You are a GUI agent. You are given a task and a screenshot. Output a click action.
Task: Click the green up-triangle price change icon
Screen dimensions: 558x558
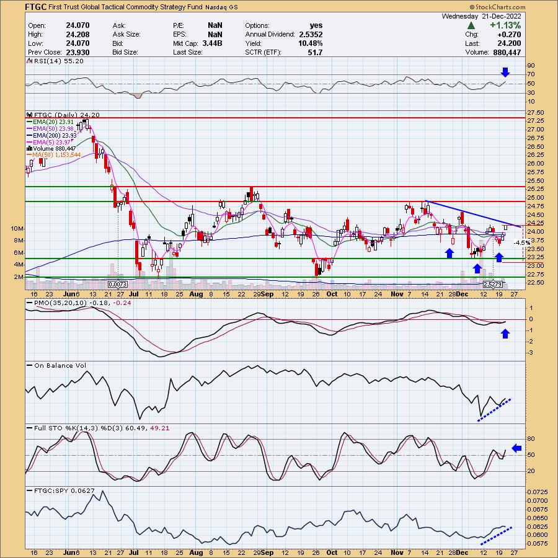(471, 25)
